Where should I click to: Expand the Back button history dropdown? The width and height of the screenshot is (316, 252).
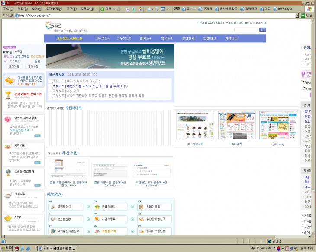tap(113, 9)
